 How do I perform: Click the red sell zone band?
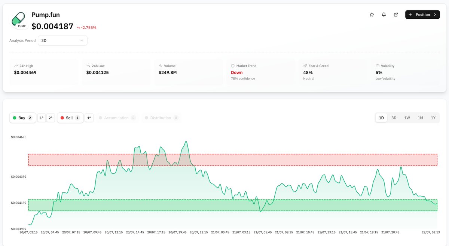tap(233, 160)
